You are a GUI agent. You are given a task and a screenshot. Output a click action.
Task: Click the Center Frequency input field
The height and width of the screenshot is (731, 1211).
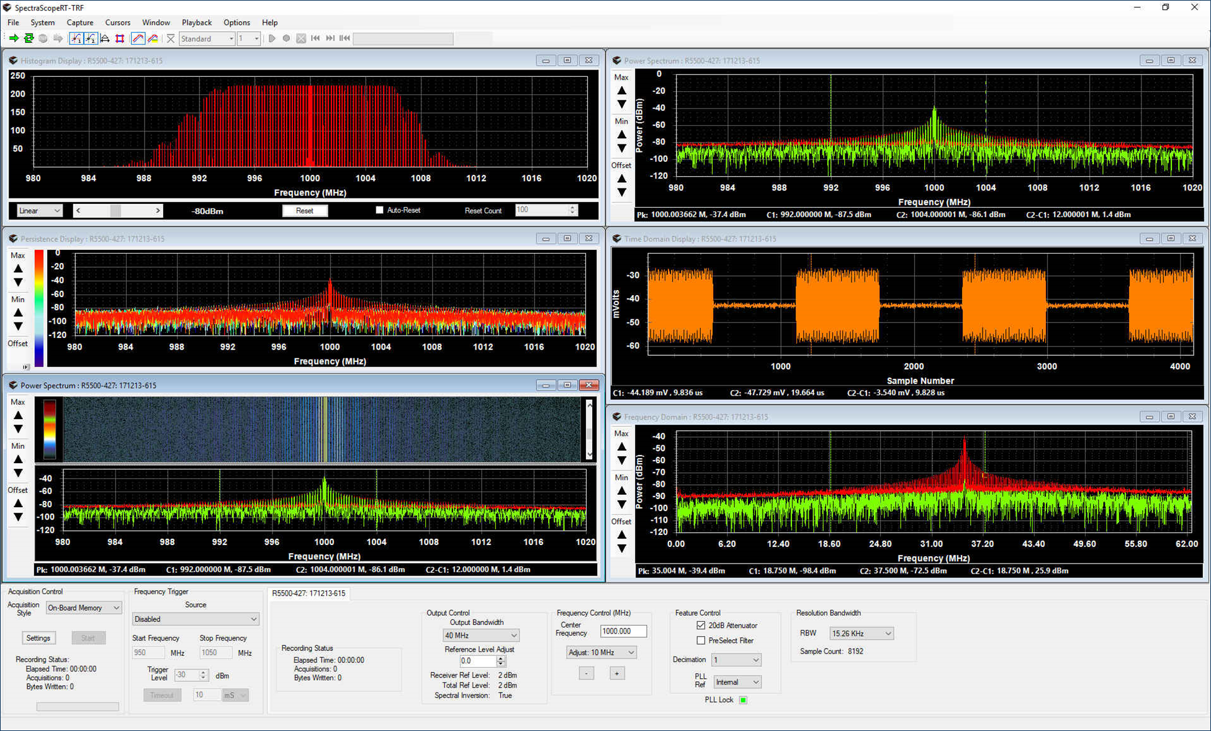click(x=623, y=631)
